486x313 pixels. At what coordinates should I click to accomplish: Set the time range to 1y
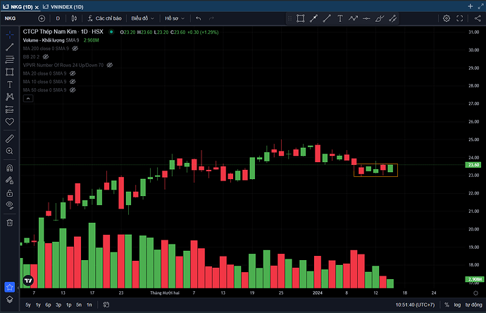click(x=38, y=305)
